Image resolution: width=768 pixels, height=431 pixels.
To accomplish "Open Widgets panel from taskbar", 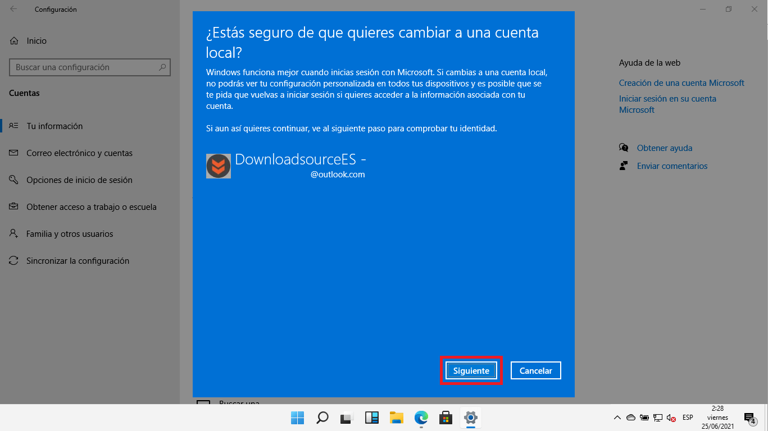I will coord(371,418).
